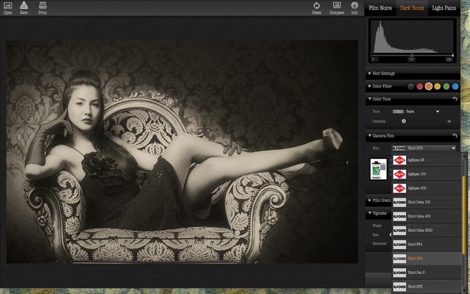
Task: Click the Save icon in toolbar
Action: point(23,6)
